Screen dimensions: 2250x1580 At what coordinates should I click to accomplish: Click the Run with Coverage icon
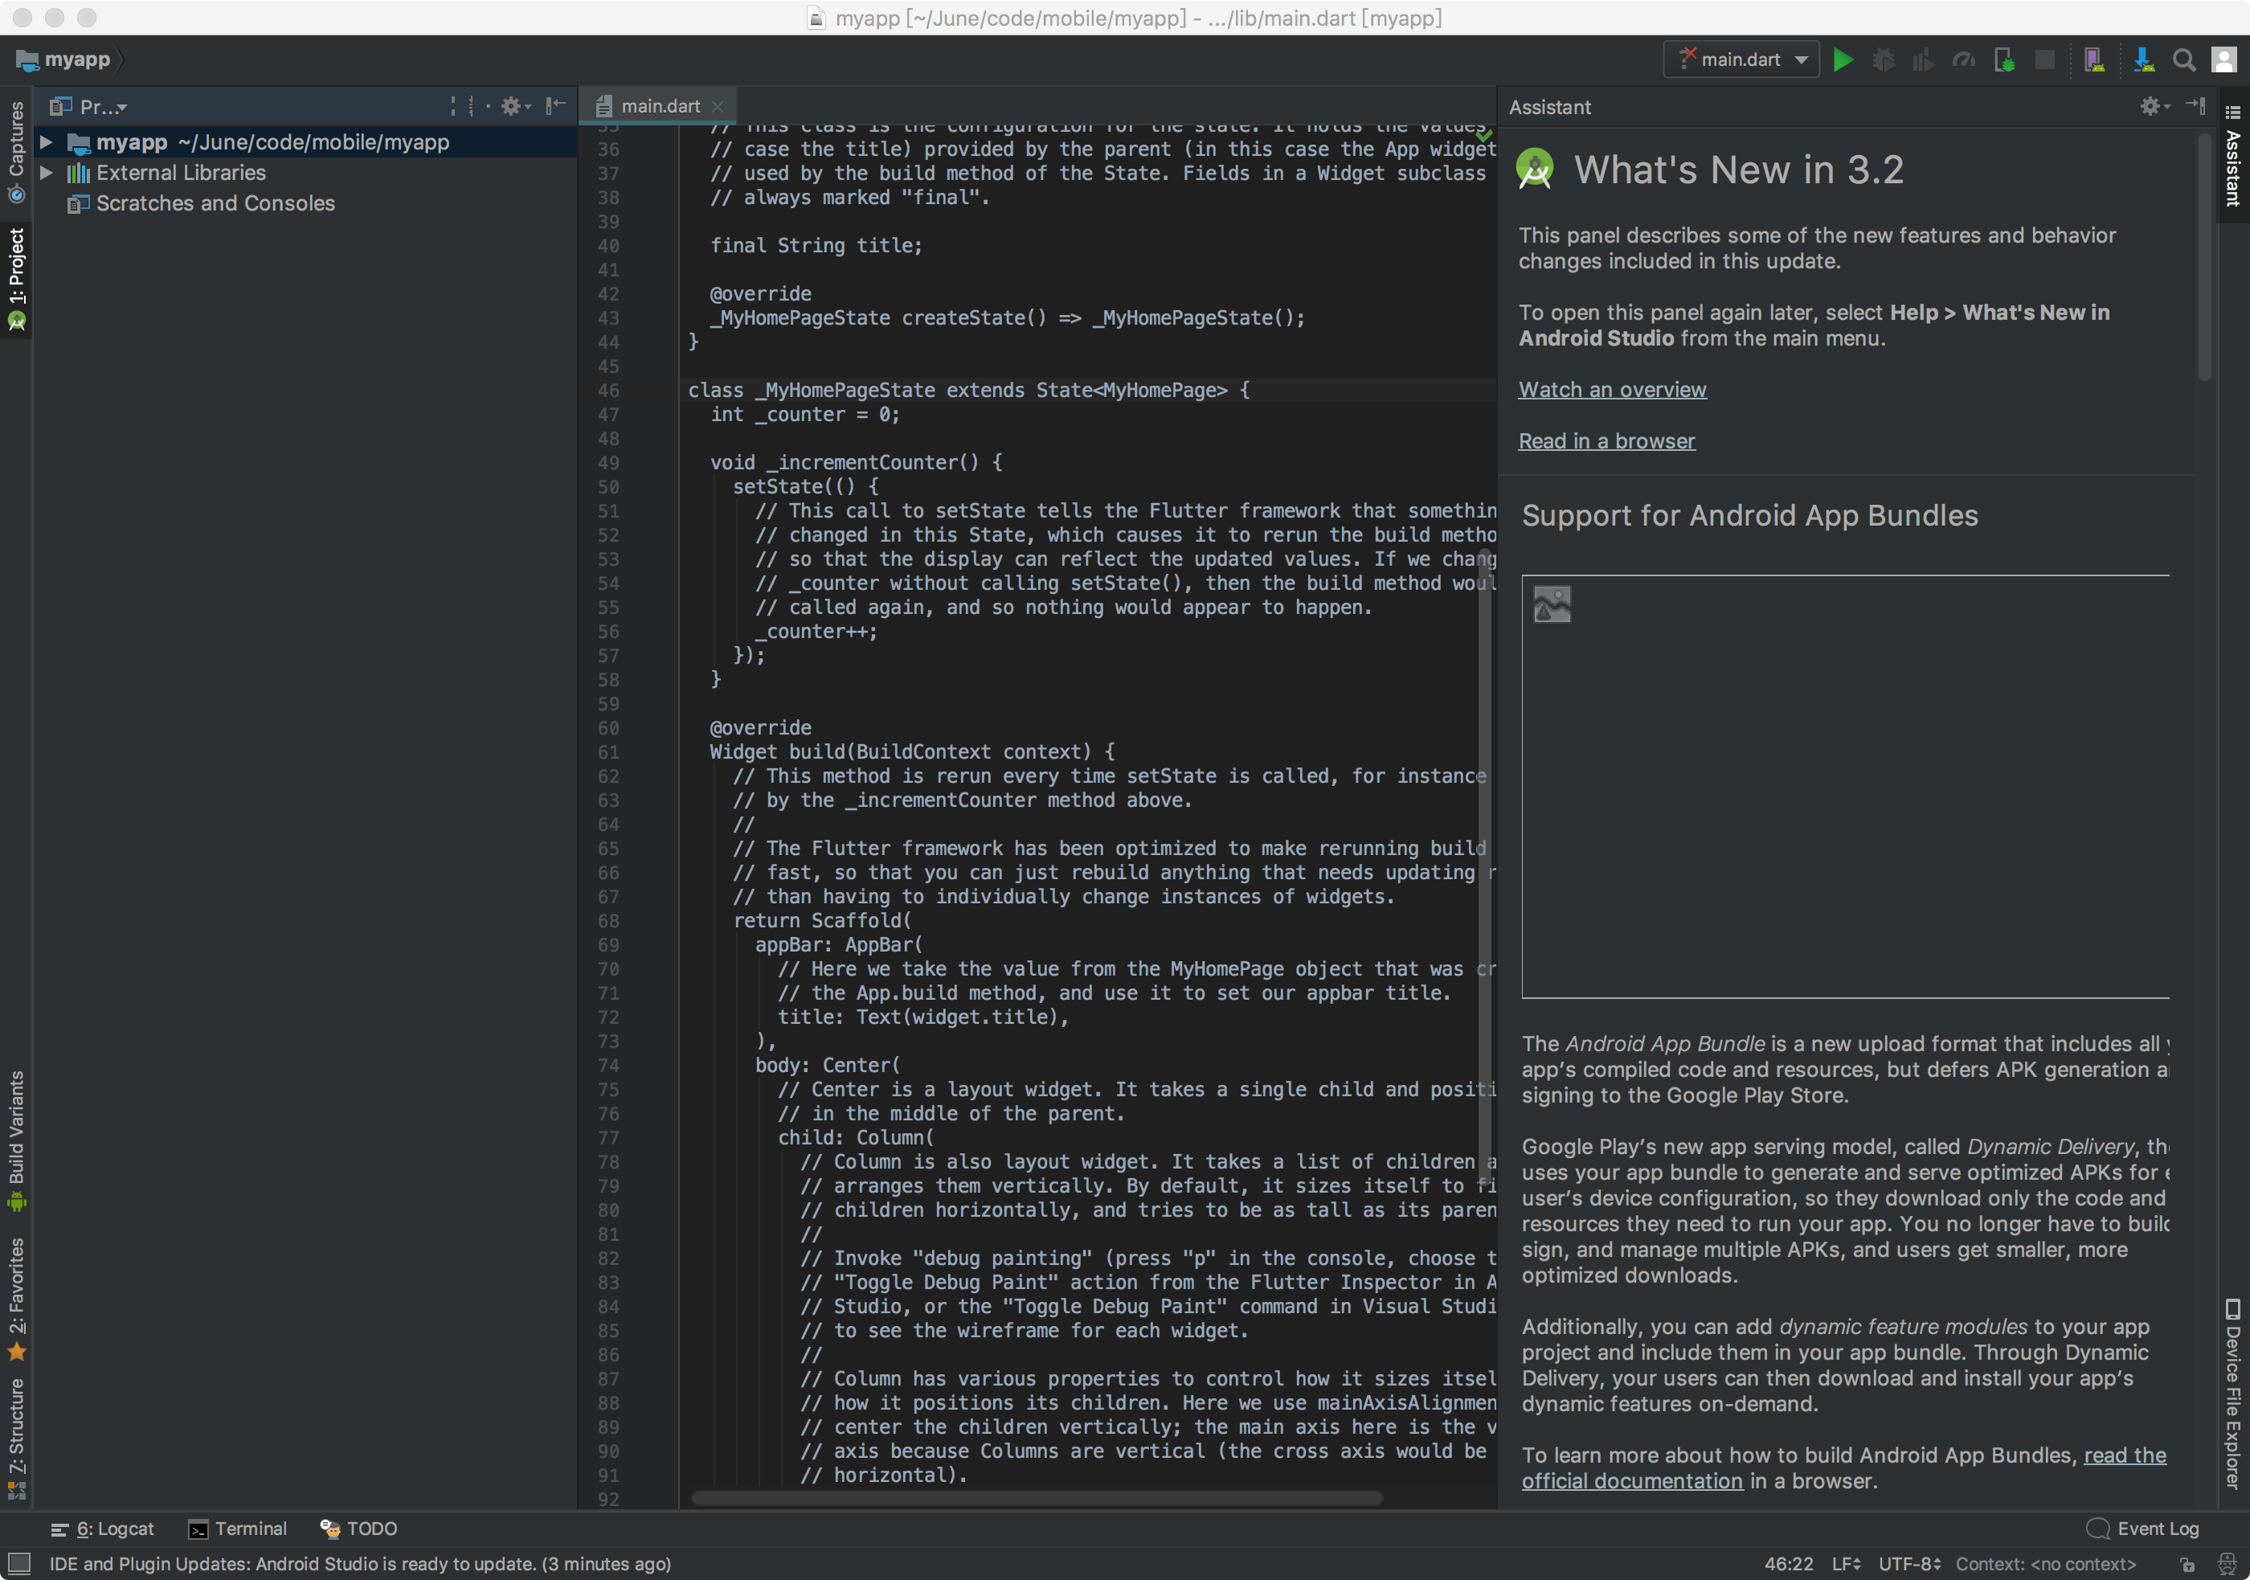click(x=1923, y=59)
